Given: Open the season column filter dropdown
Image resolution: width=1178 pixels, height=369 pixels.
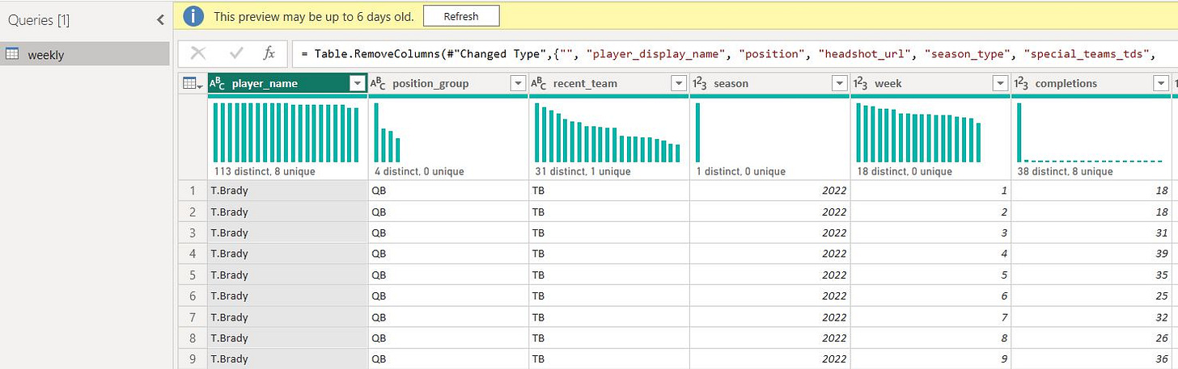Looking at the screenshot, I should coord(840,83).
